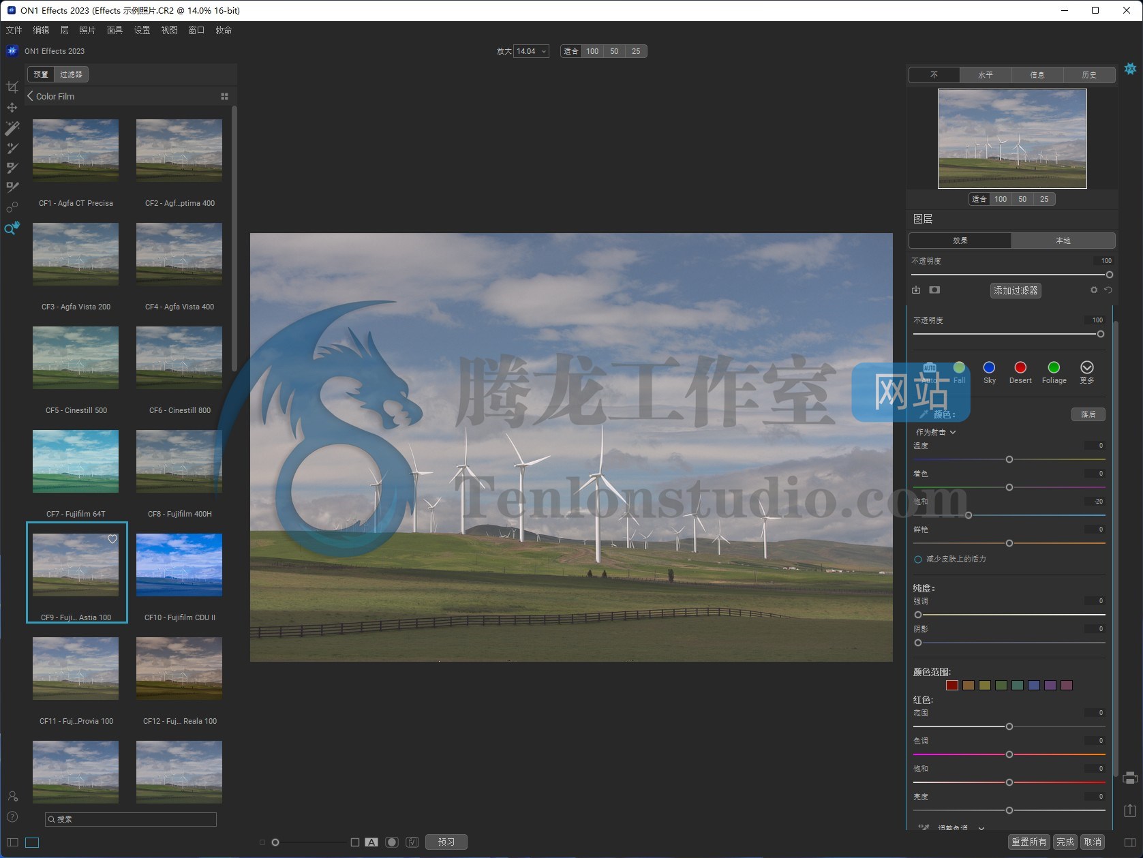This screenshot has width=1143, height=858.
Task: Toggle single photo view mode
Action: tap(32, 842)
